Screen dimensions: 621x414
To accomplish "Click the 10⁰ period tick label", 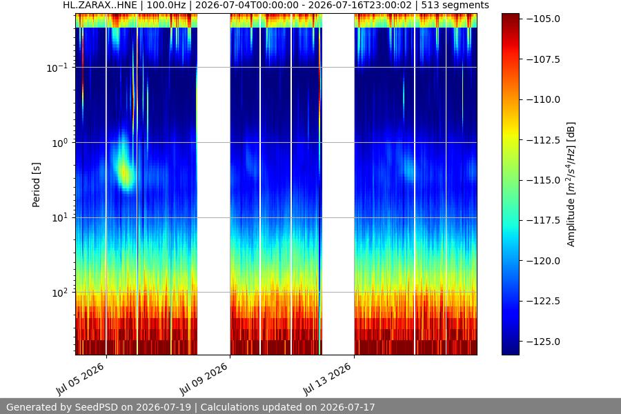I will 60,143.
